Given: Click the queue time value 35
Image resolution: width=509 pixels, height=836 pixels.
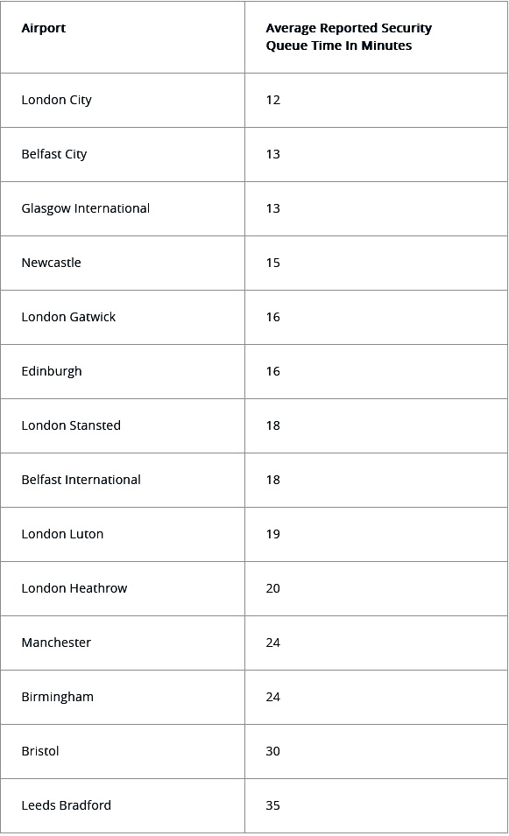Looking at the screenshot, I should coord(272,805).
